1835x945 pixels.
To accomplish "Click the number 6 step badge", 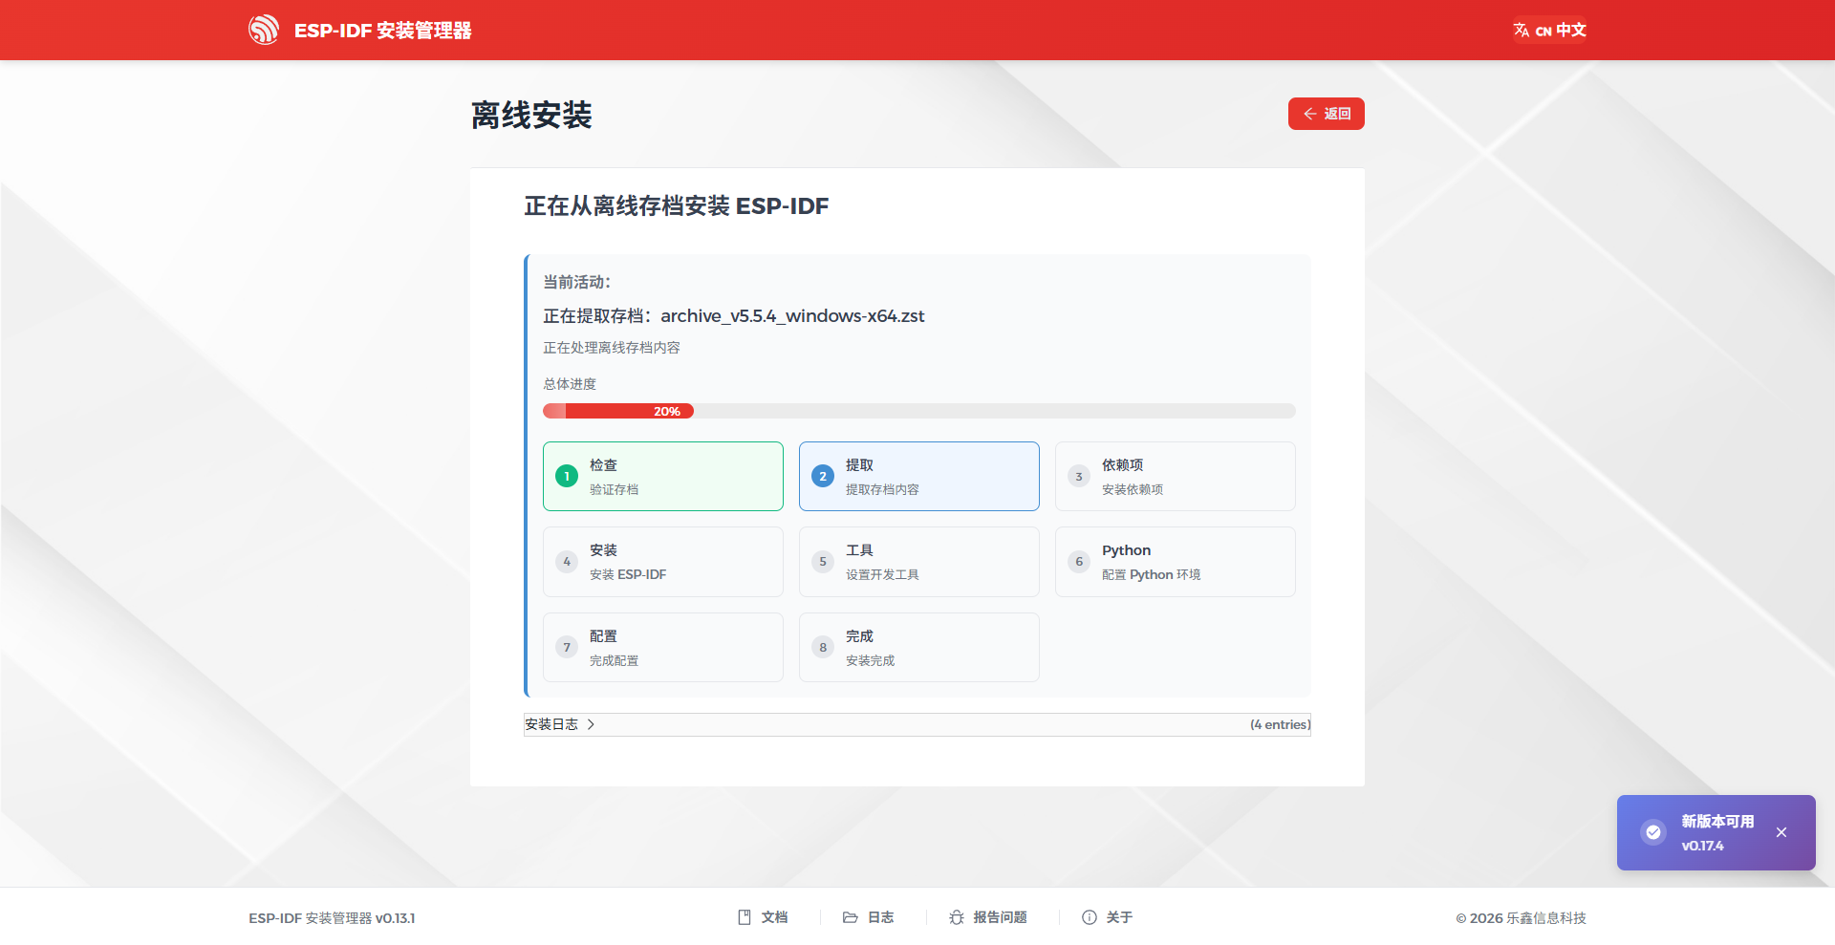I will [1079, 562].
